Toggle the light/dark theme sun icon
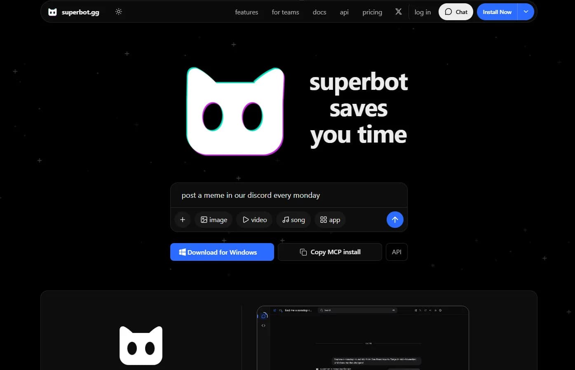The width and height of the screenshot is (575, 370). pos(119,12)
